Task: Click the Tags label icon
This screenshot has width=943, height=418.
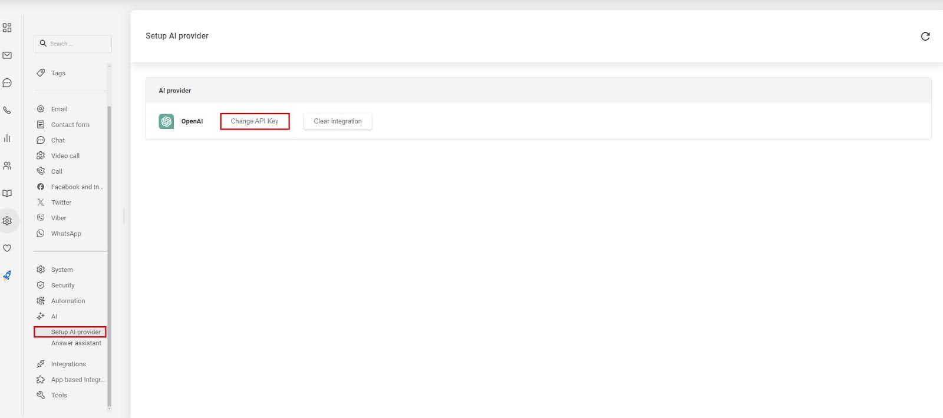Action: [41, 73]
